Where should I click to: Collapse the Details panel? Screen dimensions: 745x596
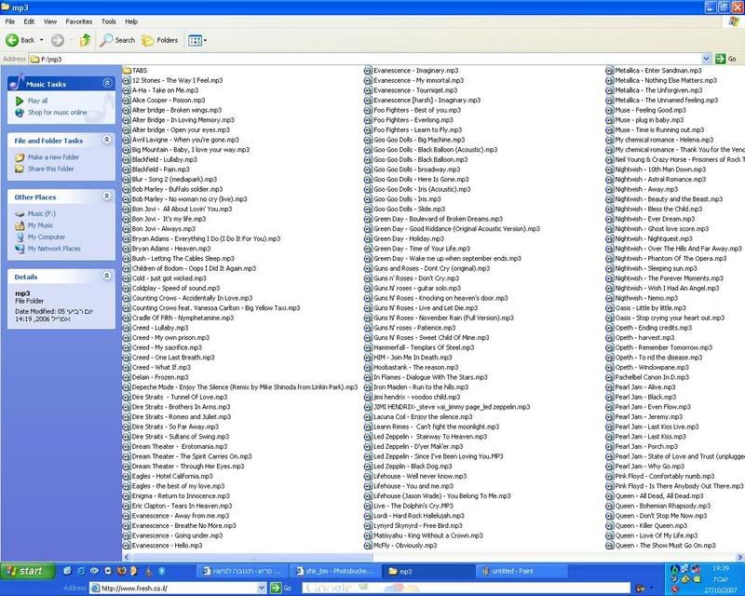(x=107, y=277)
